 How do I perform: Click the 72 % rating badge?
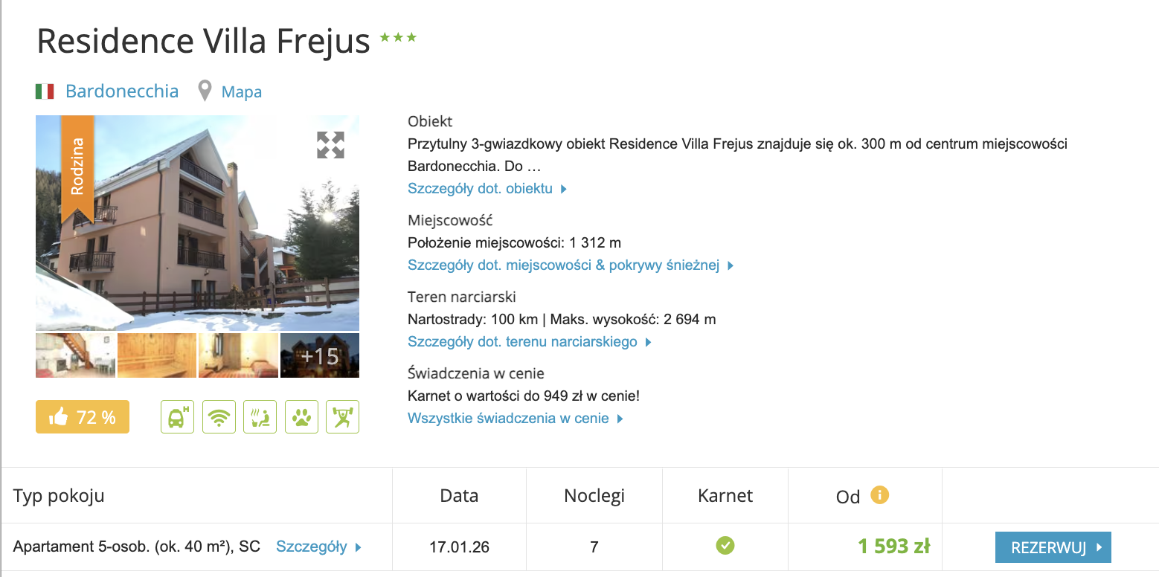click(x=83, y=417)
